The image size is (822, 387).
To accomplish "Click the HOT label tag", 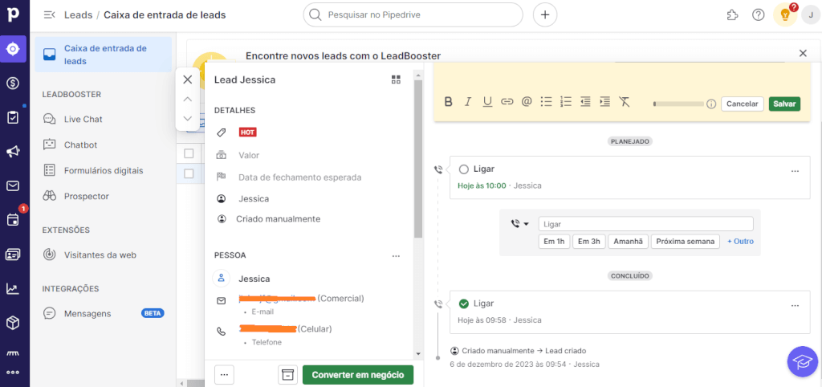I will tap(247, 132).
